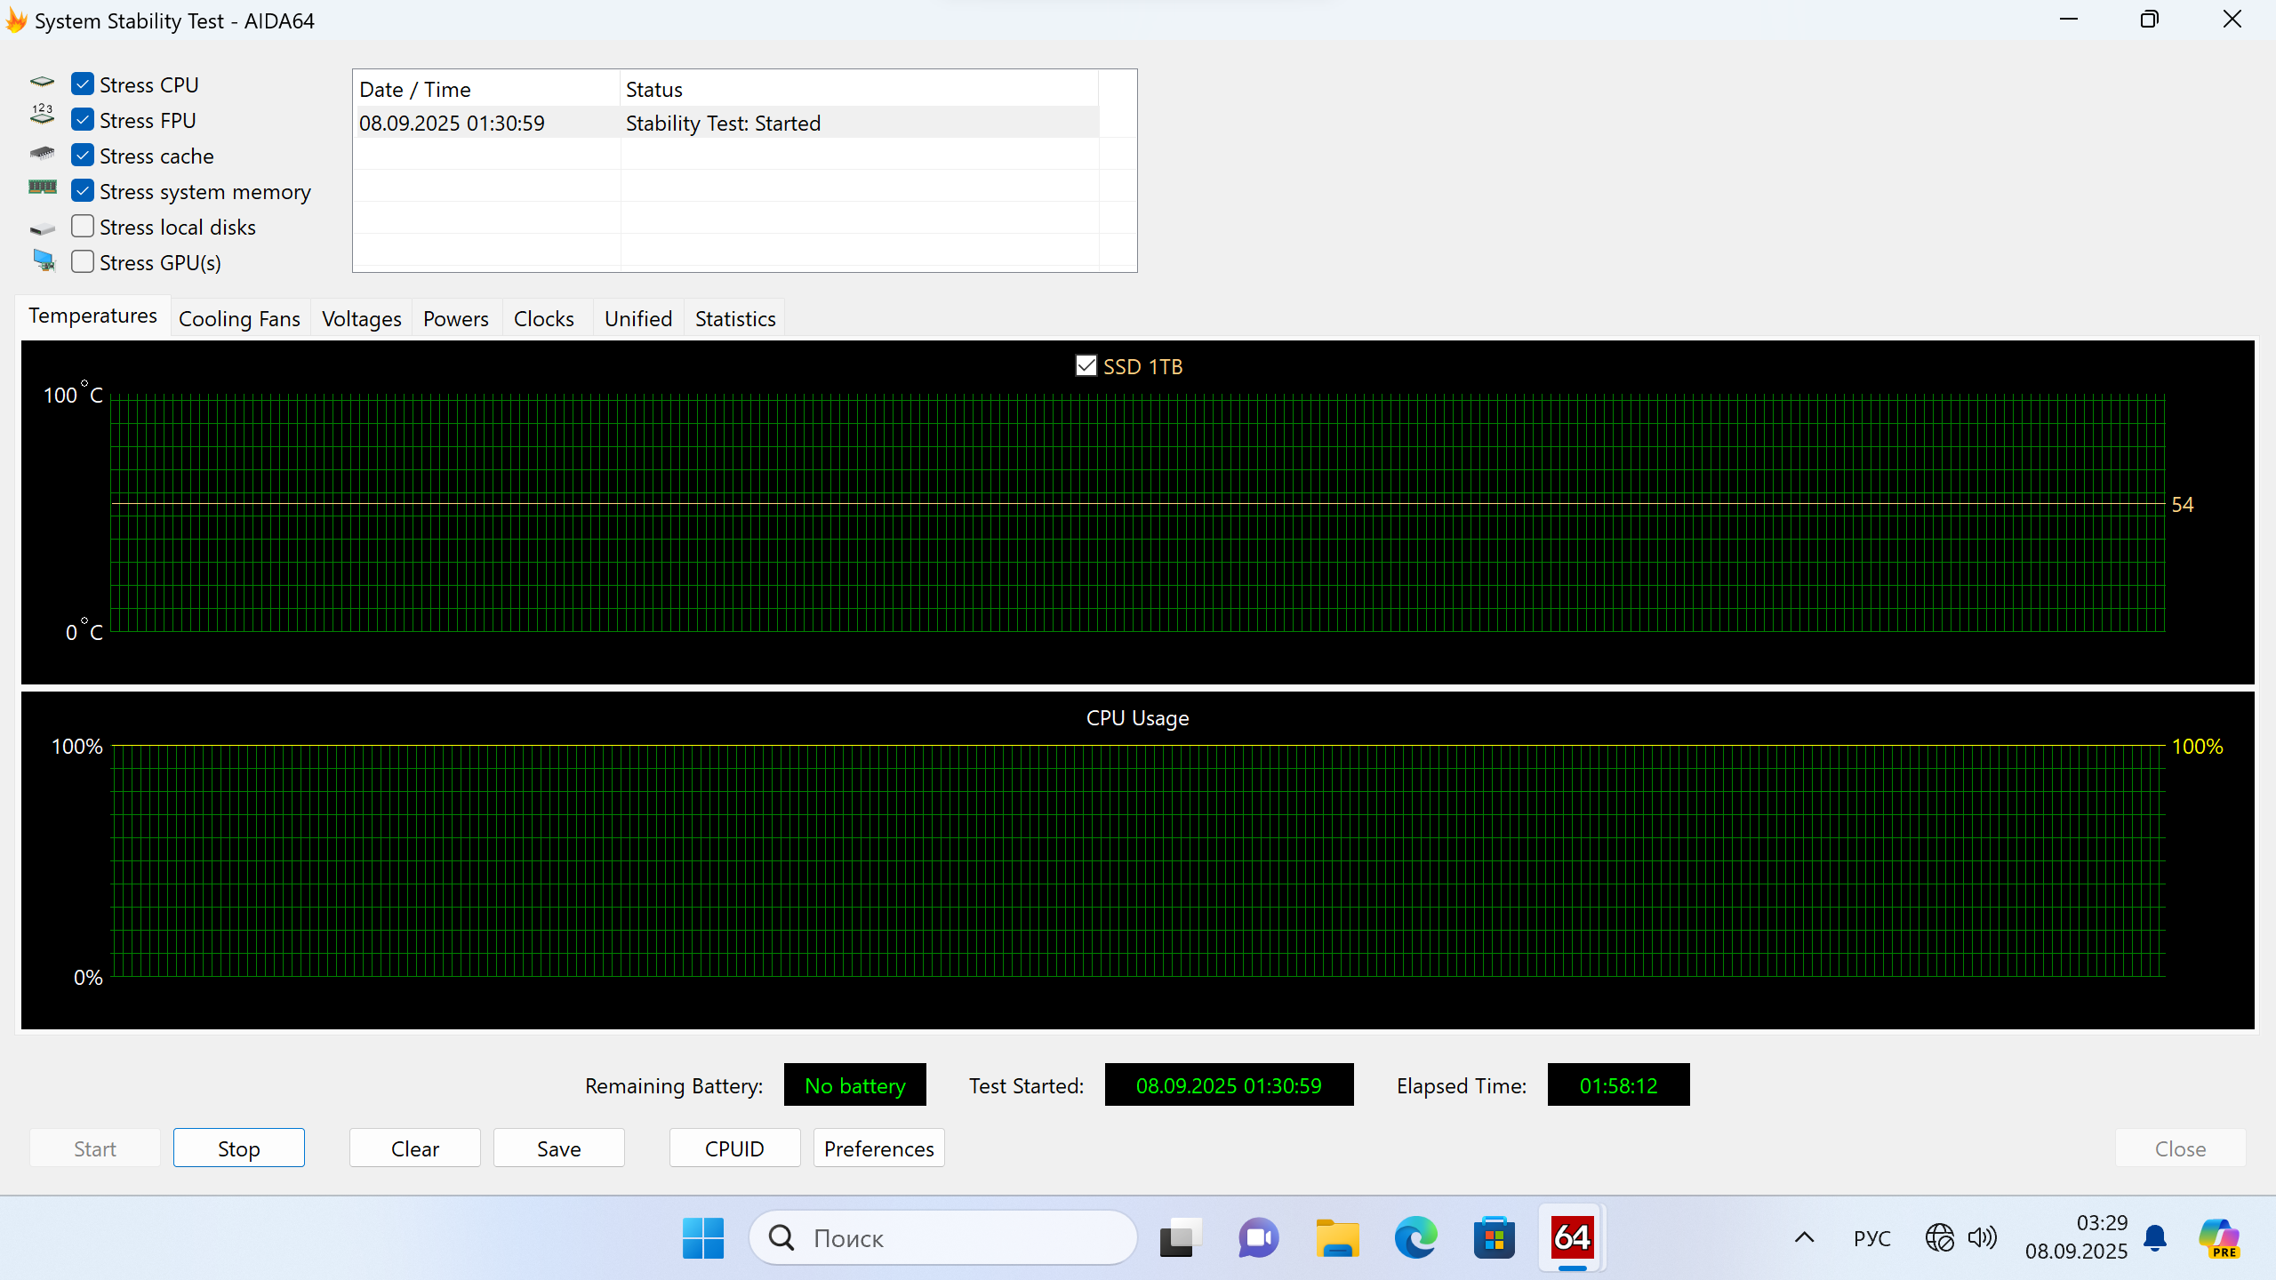The image size is (2276, 1280).
Task: Click the Поиск taskbar search field
Action: pyautogui.click(x=942, y=1237)
